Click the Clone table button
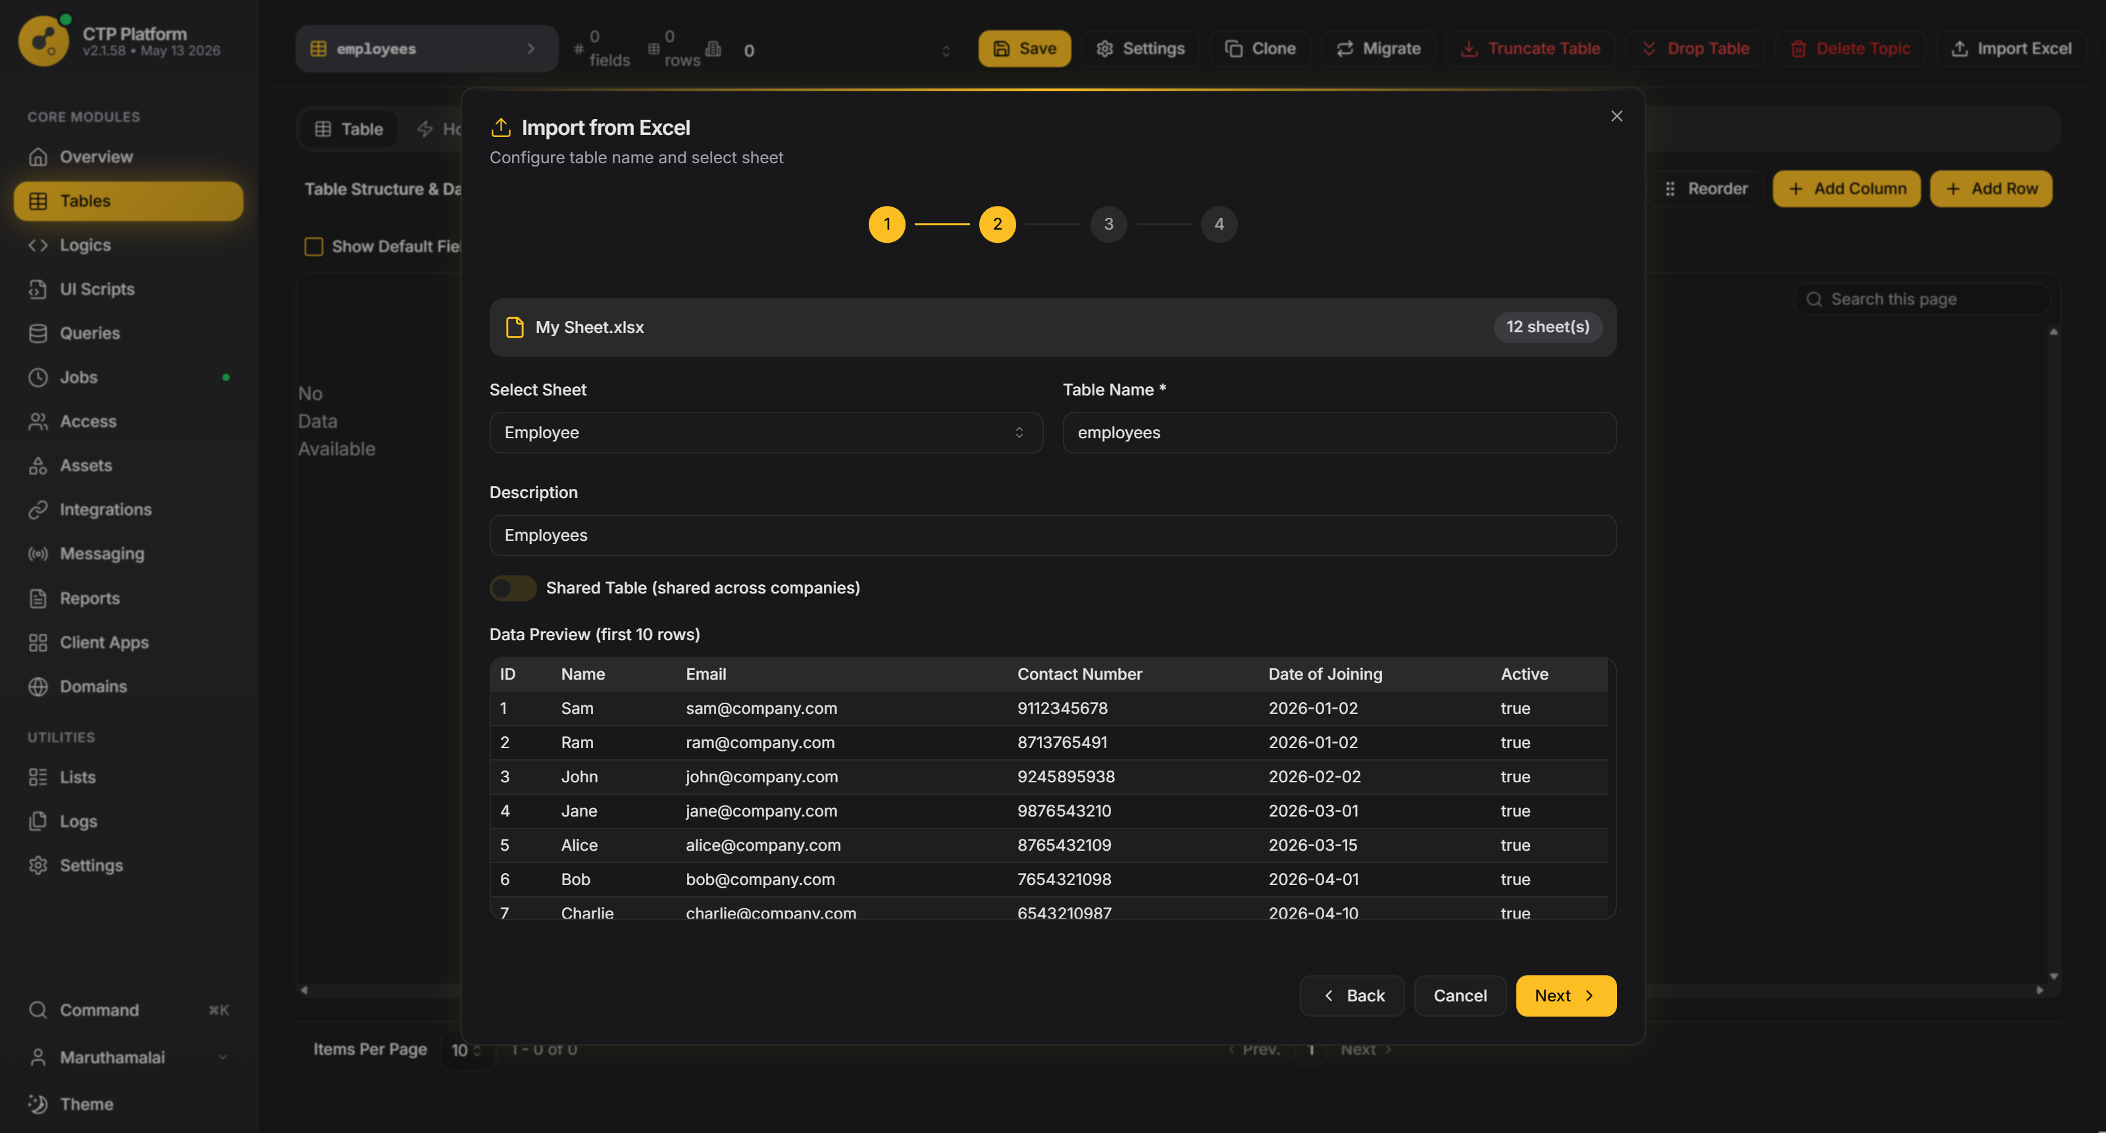This screenshot has width=2106, height=1133. coord(1260,48)
